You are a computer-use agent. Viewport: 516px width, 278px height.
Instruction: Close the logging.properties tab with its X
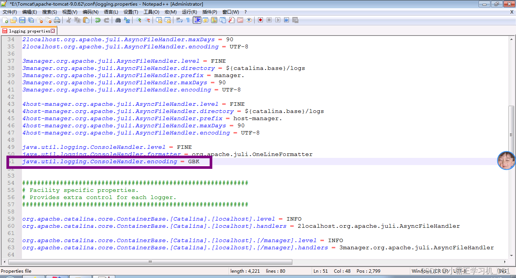(x=53, y=31)
